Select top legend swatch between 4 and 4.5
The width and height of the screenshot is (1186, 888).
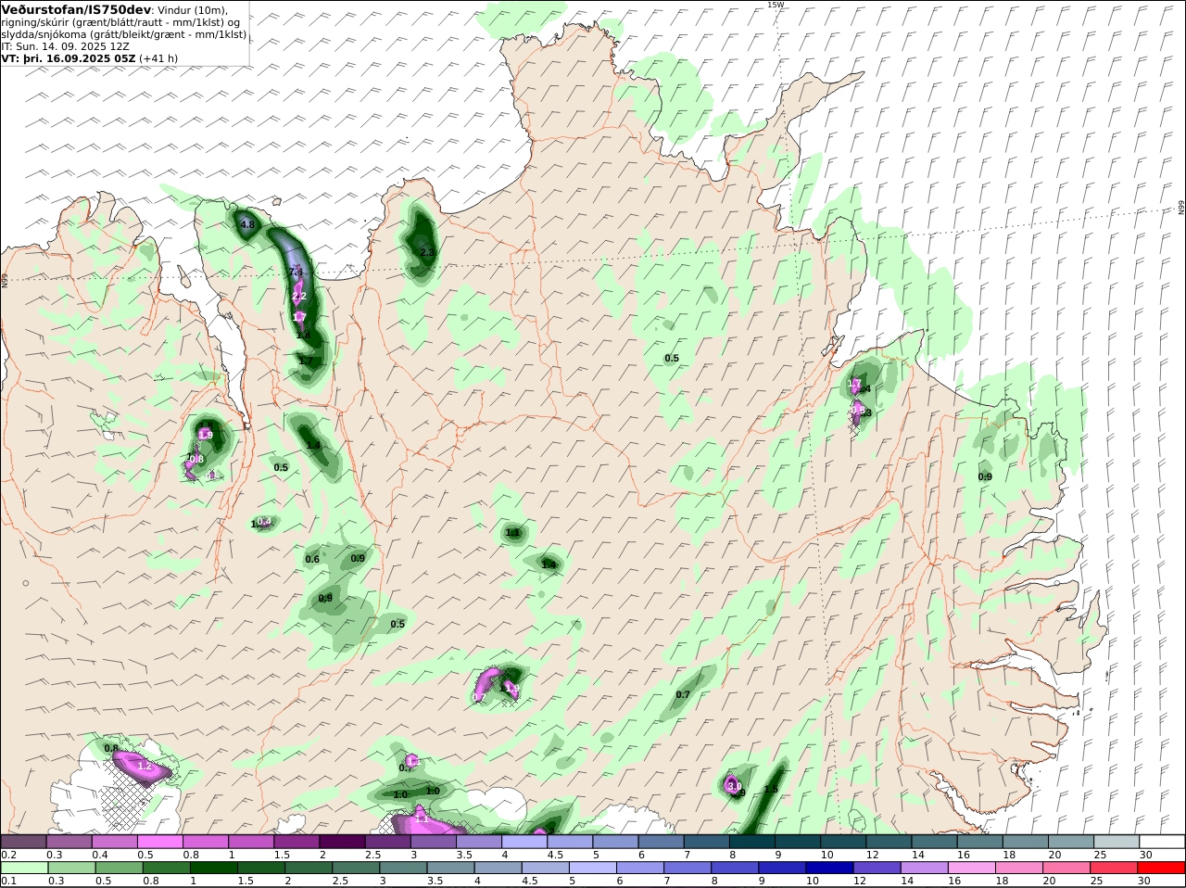pyautogui.click(x=524, y=842)
